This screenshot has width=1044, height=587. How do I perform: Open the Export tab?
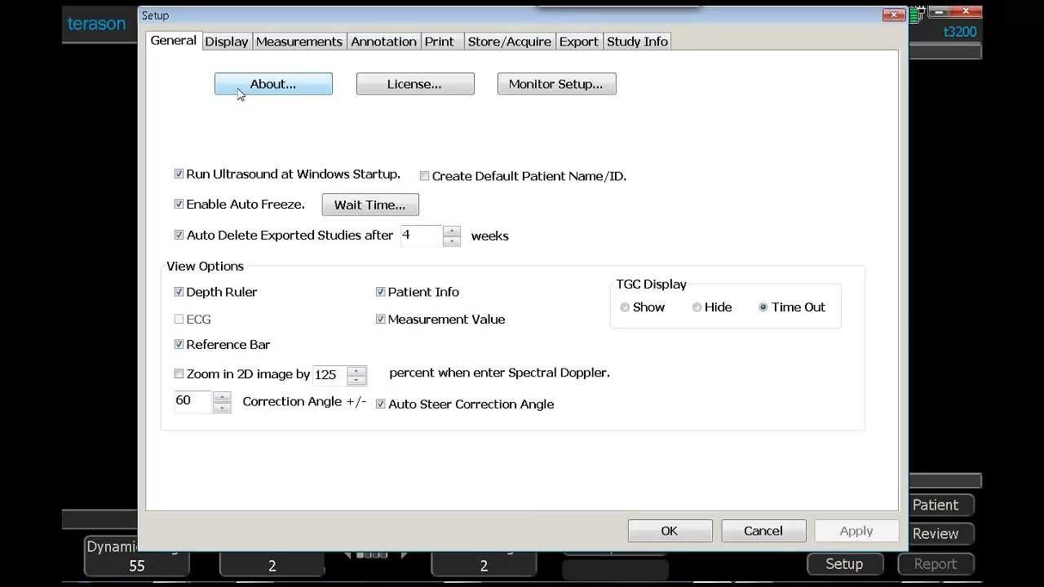coord(579,42)
